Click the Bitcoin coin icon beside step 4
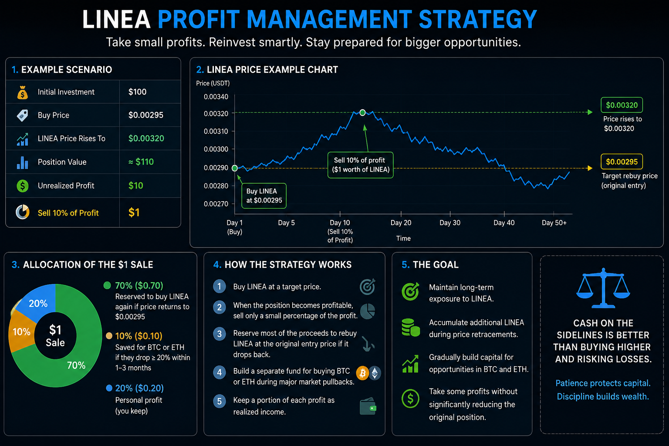Viewport: 669px width, 446px height. [x=362, y=373]
